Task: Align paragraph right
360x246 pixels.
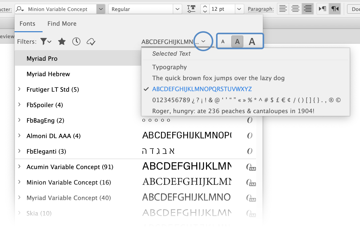Action: [x=308, y=9]
